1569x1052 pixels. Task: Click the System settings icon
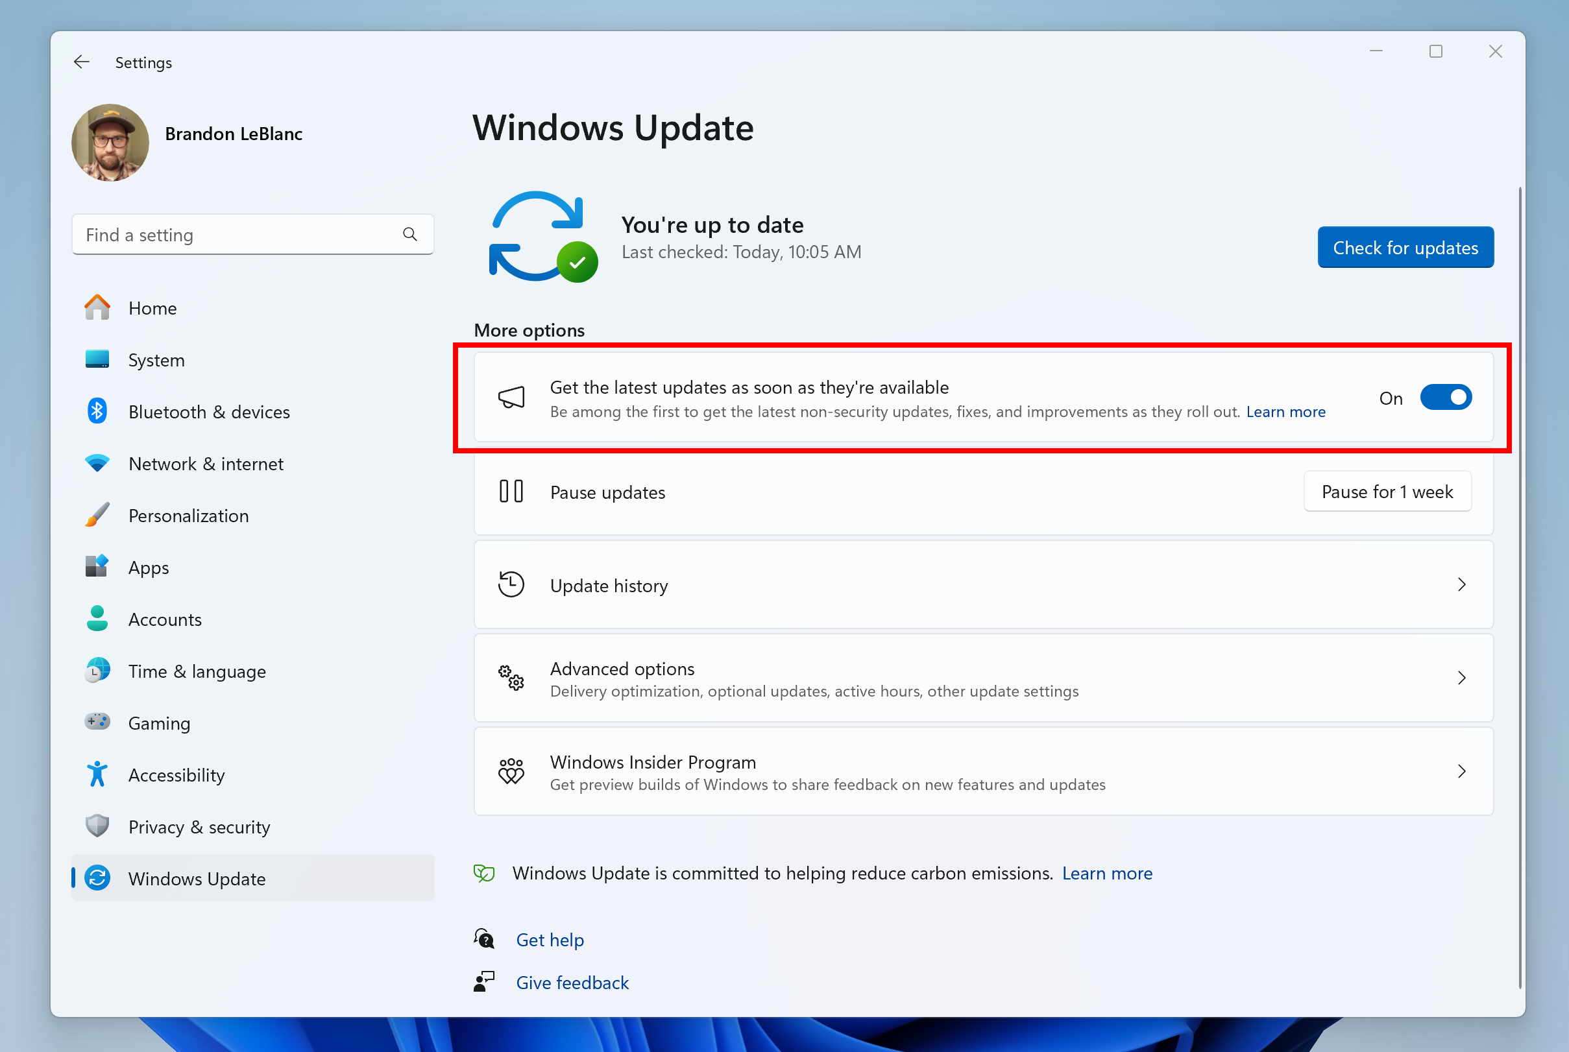(x=99, y=359)
